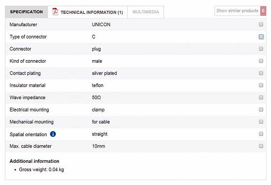Image resolution: width=271 pixels, height=185 pixels.
Task: Click the UNICON manufacturer value
Action: [x=101, y=25]
